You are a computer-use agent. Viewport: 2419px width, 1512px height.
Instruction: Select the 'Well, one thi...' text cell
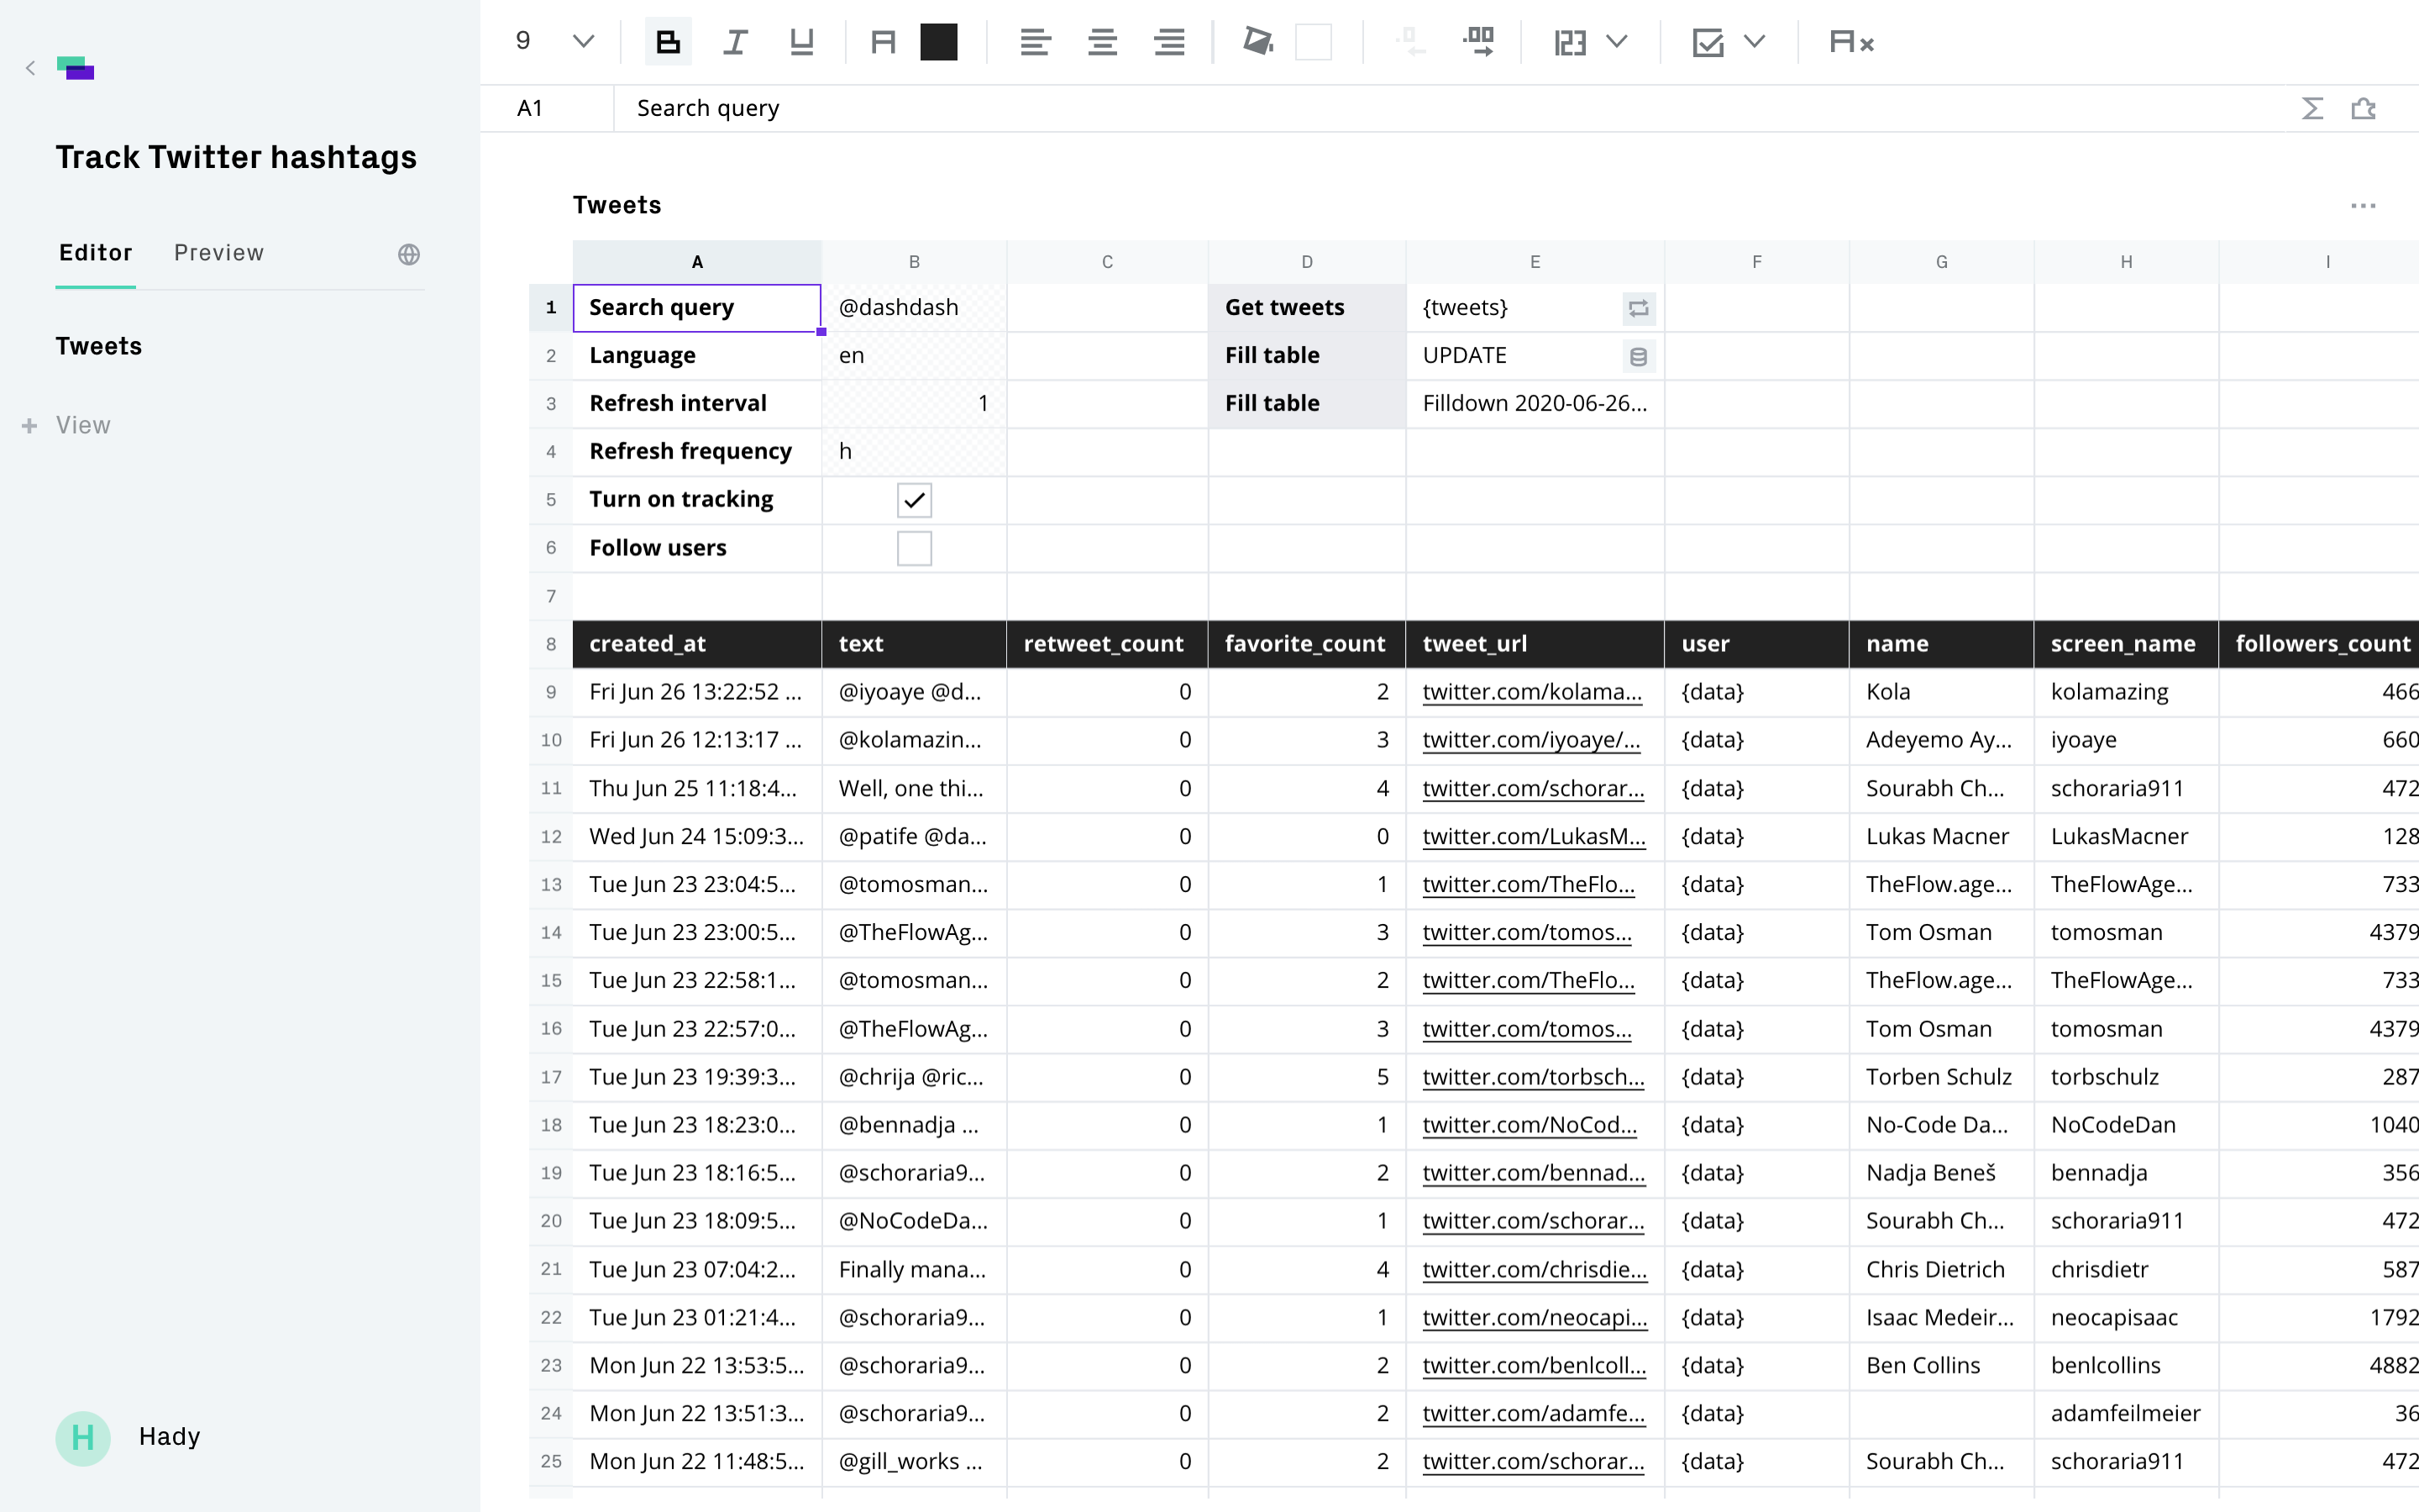(914, 788)
